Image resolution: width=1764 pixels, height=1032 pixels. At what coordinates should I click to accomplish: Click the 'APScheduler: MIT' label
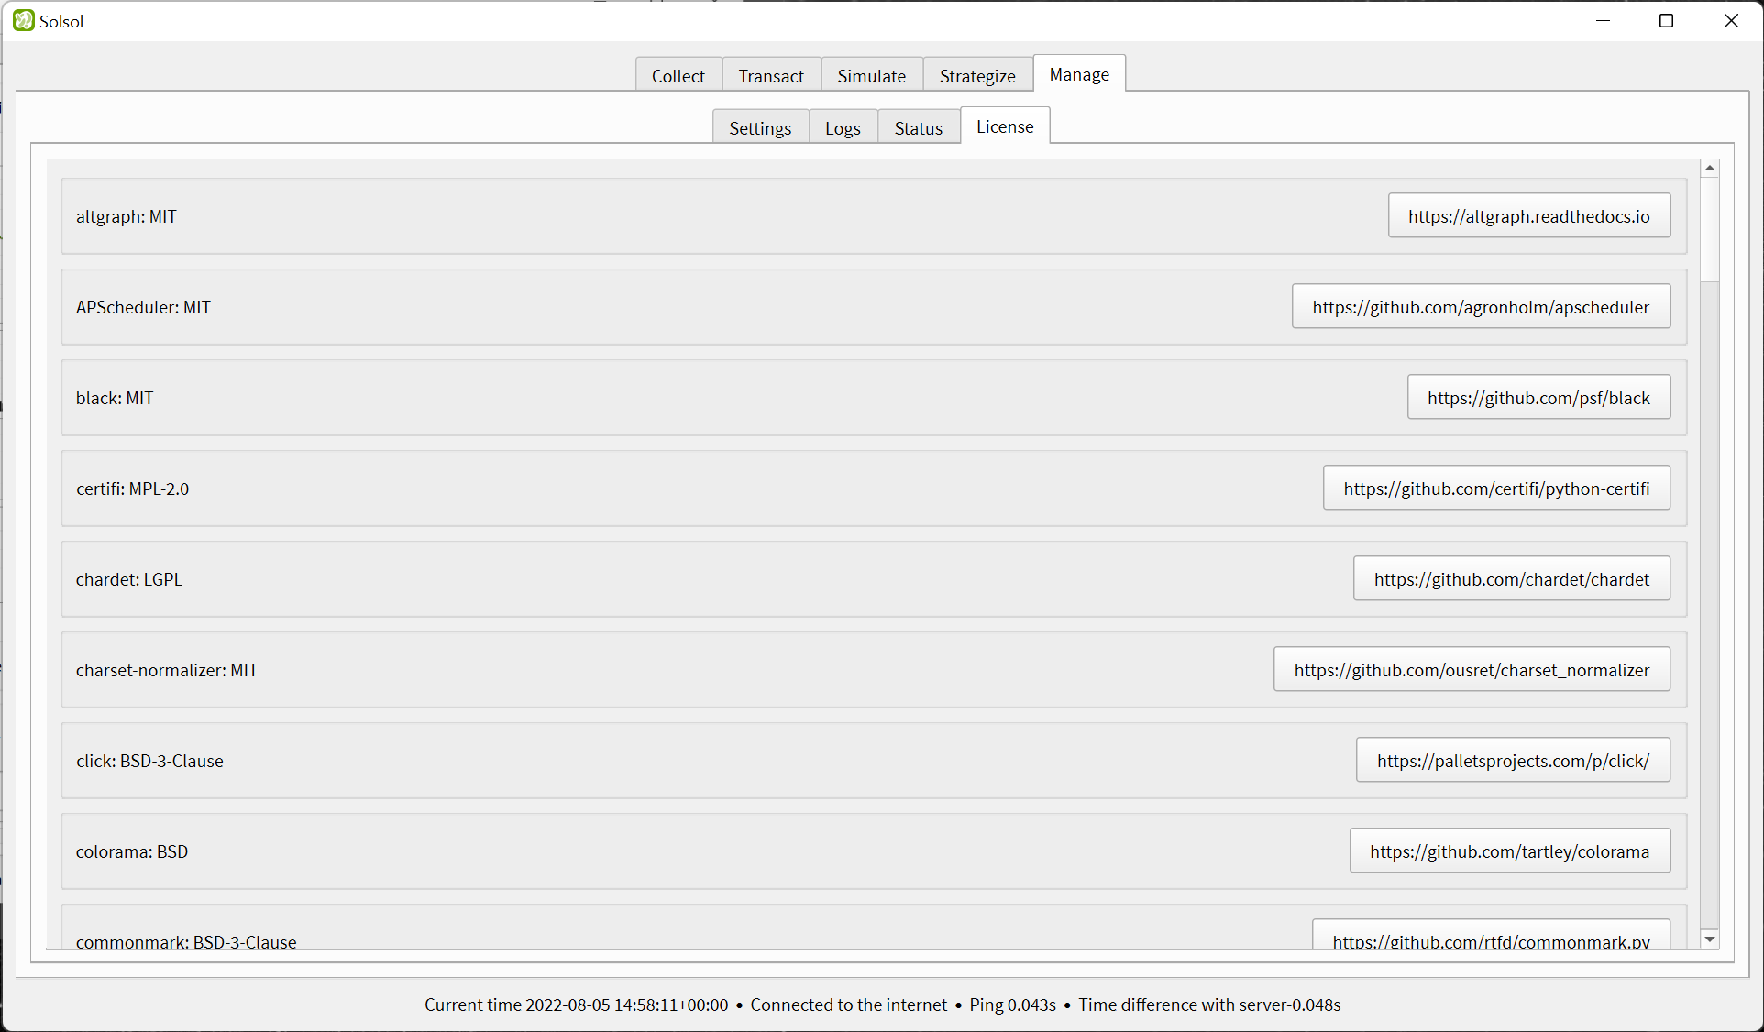tap(143, 307)
